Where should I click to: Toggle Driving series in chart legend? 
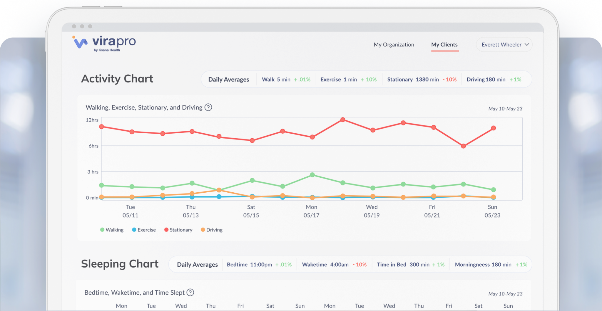click(211, 230)
